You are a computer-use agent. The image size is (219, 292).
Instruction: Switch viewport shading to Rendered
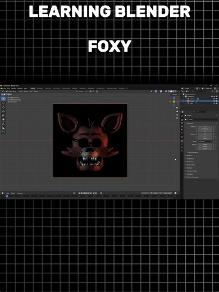(175, 92)
